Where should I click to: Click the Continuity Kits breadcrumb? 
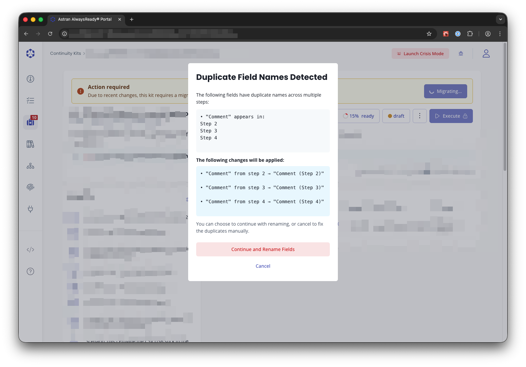(x=65, y=53)
